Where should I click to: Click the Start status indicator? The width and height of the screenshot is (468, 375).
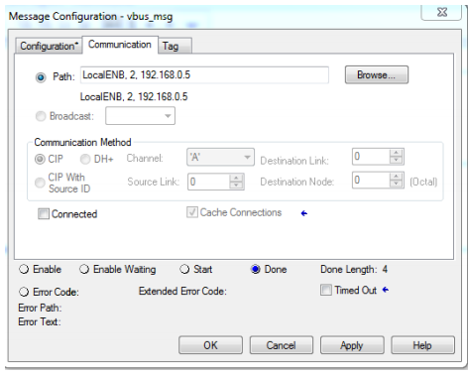184,269
